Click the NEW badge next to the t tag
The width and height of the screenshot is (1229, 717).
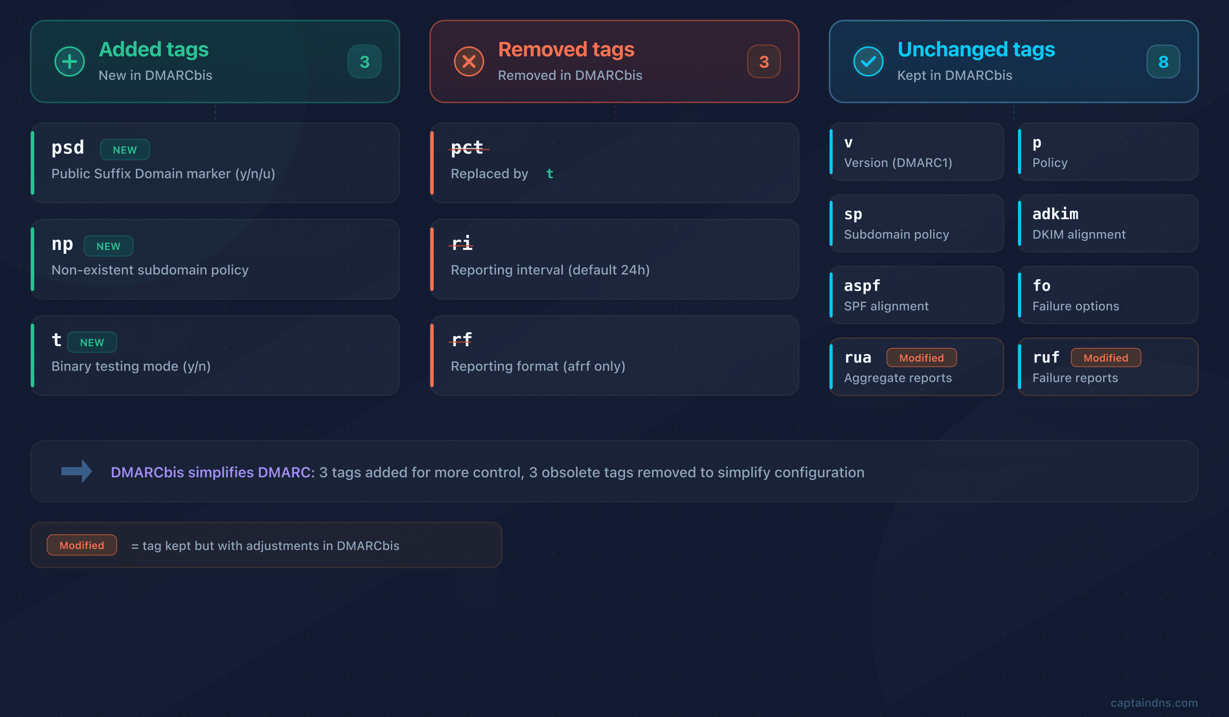[x=92, y=342]
